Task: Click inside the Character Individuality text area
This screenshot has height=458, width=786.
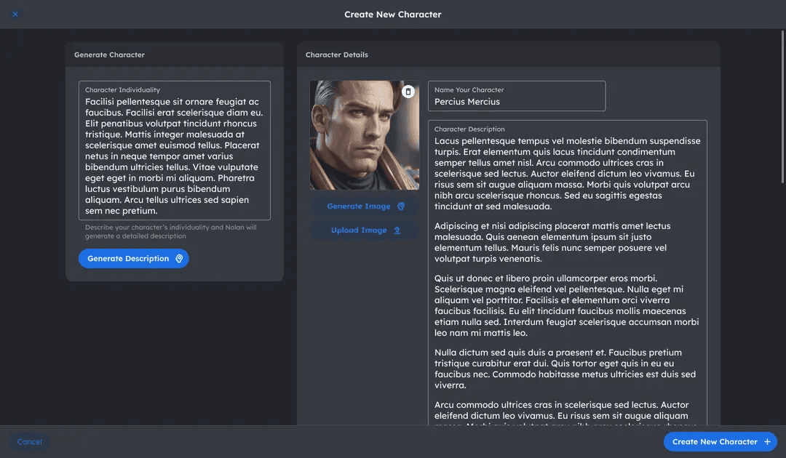Action: pyautogui.click(x=174, y=149)
